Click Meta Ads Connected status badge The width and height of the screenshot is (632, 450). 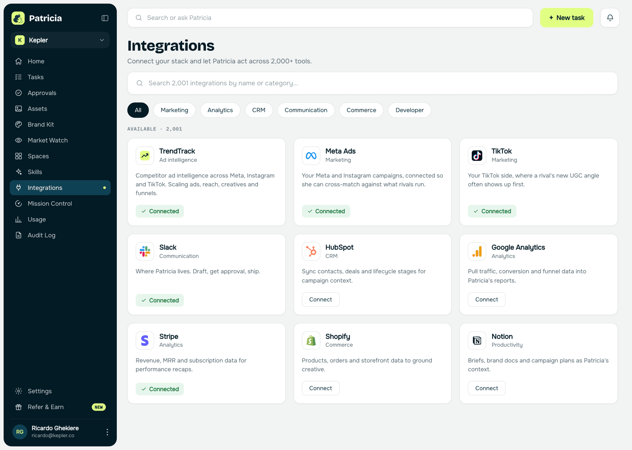326,211
